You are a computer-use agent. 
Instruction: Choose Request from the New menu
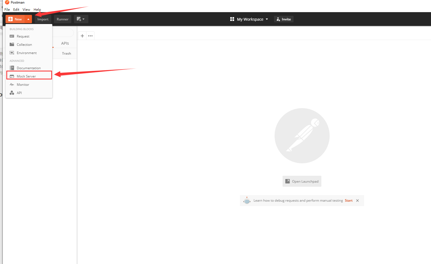(29, 36)
